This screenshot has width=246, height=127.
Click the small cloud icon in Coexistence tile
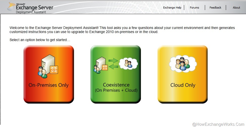coord(128,63)
